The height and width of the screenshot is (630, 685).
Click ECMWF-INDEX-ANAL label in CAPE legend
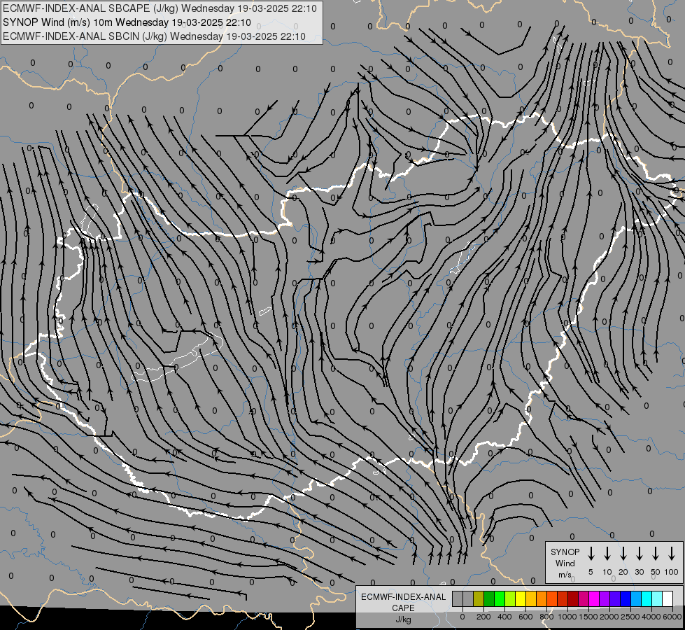tap(403, 597)
